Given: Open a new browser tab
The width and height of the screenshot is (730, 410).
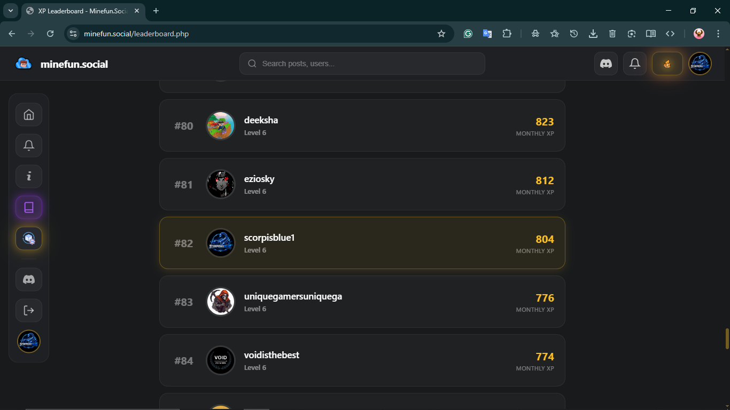Looking at the screenshot, I should pos(156,11).
